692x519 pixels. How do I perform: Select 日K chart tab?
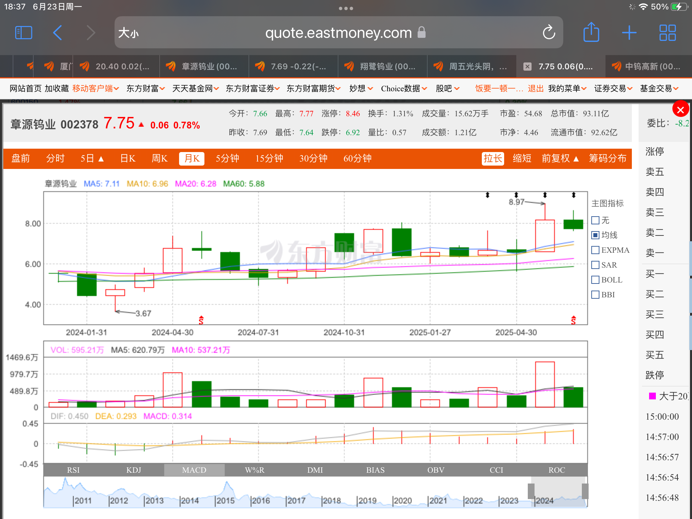pos(128,158)
